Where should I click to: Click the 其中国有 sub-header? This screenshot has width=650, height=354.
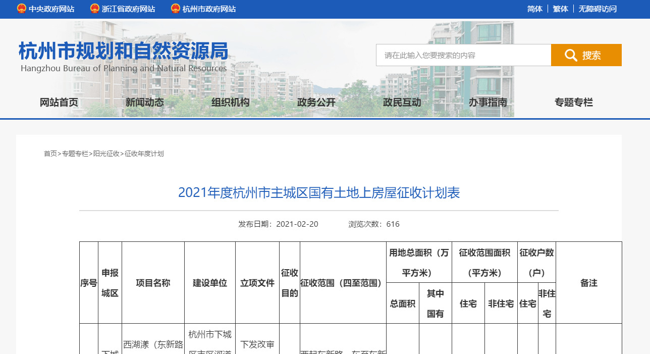(x=436, y=304)
